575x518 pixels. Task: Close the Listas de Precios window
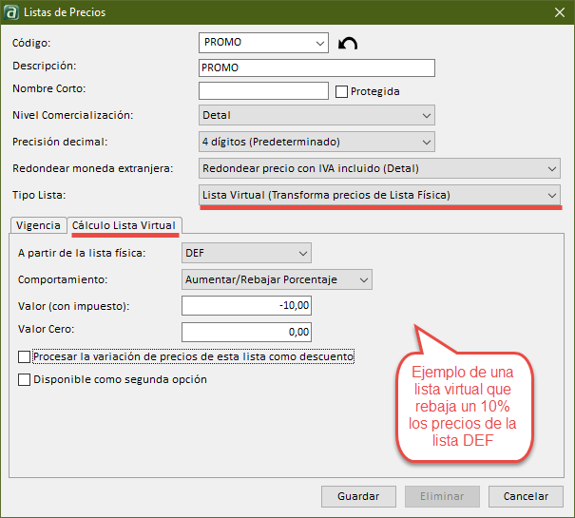pyautogui.click(x=558, y=12)
